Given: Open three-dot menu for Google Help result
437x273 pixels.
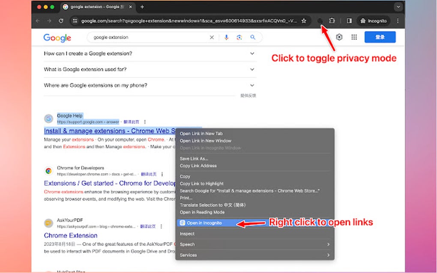Looking at the screenshot, I should tap(145, 122).
